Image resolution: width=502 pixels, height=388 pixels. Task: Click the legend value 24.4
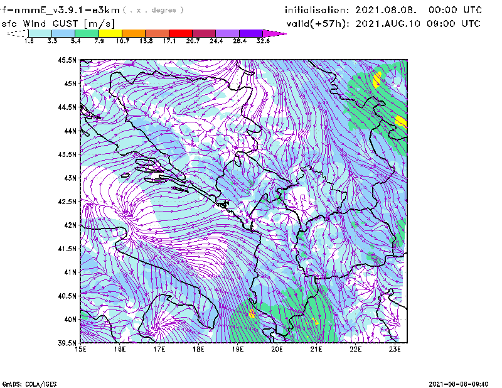(216, 41)
